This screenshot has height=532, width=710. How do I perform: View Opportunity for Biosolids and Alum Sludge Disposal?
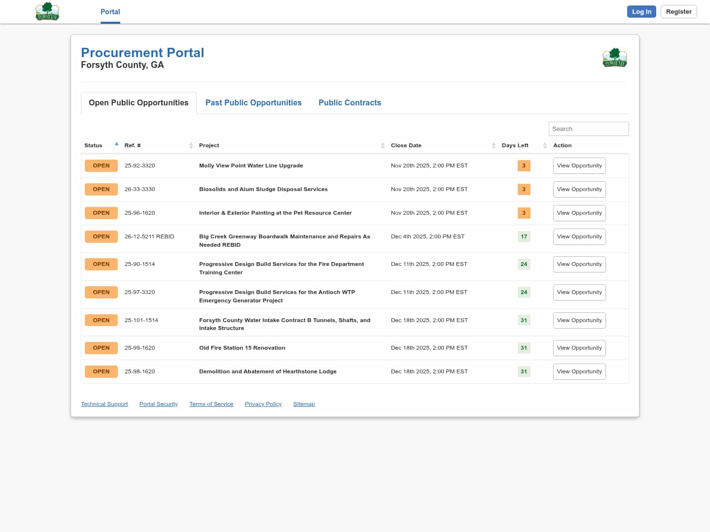coord(579,189)
